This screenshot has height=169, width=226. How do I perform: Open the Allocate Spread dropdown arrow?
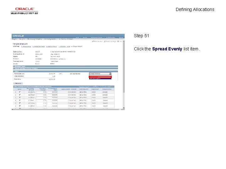(x=110, y=74)
